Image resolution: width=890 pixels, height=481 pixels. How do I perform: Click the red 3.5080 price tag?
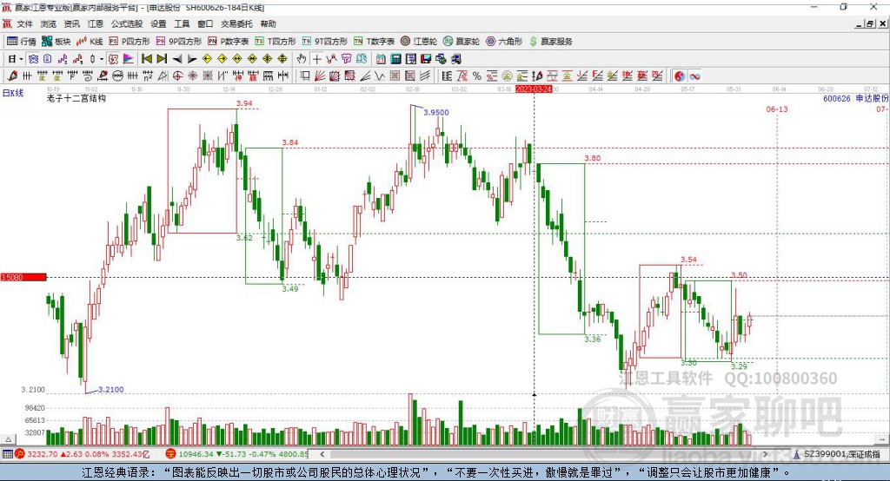coord(23,277)
